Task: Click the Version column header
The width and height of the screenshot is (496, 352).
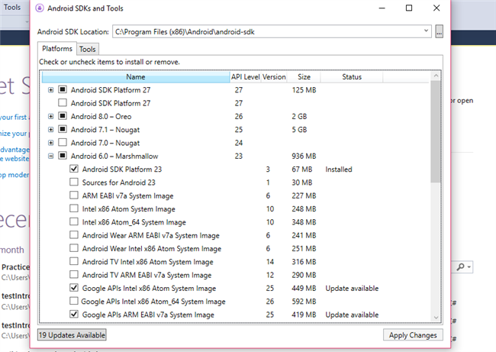Action: click(274, 77)
